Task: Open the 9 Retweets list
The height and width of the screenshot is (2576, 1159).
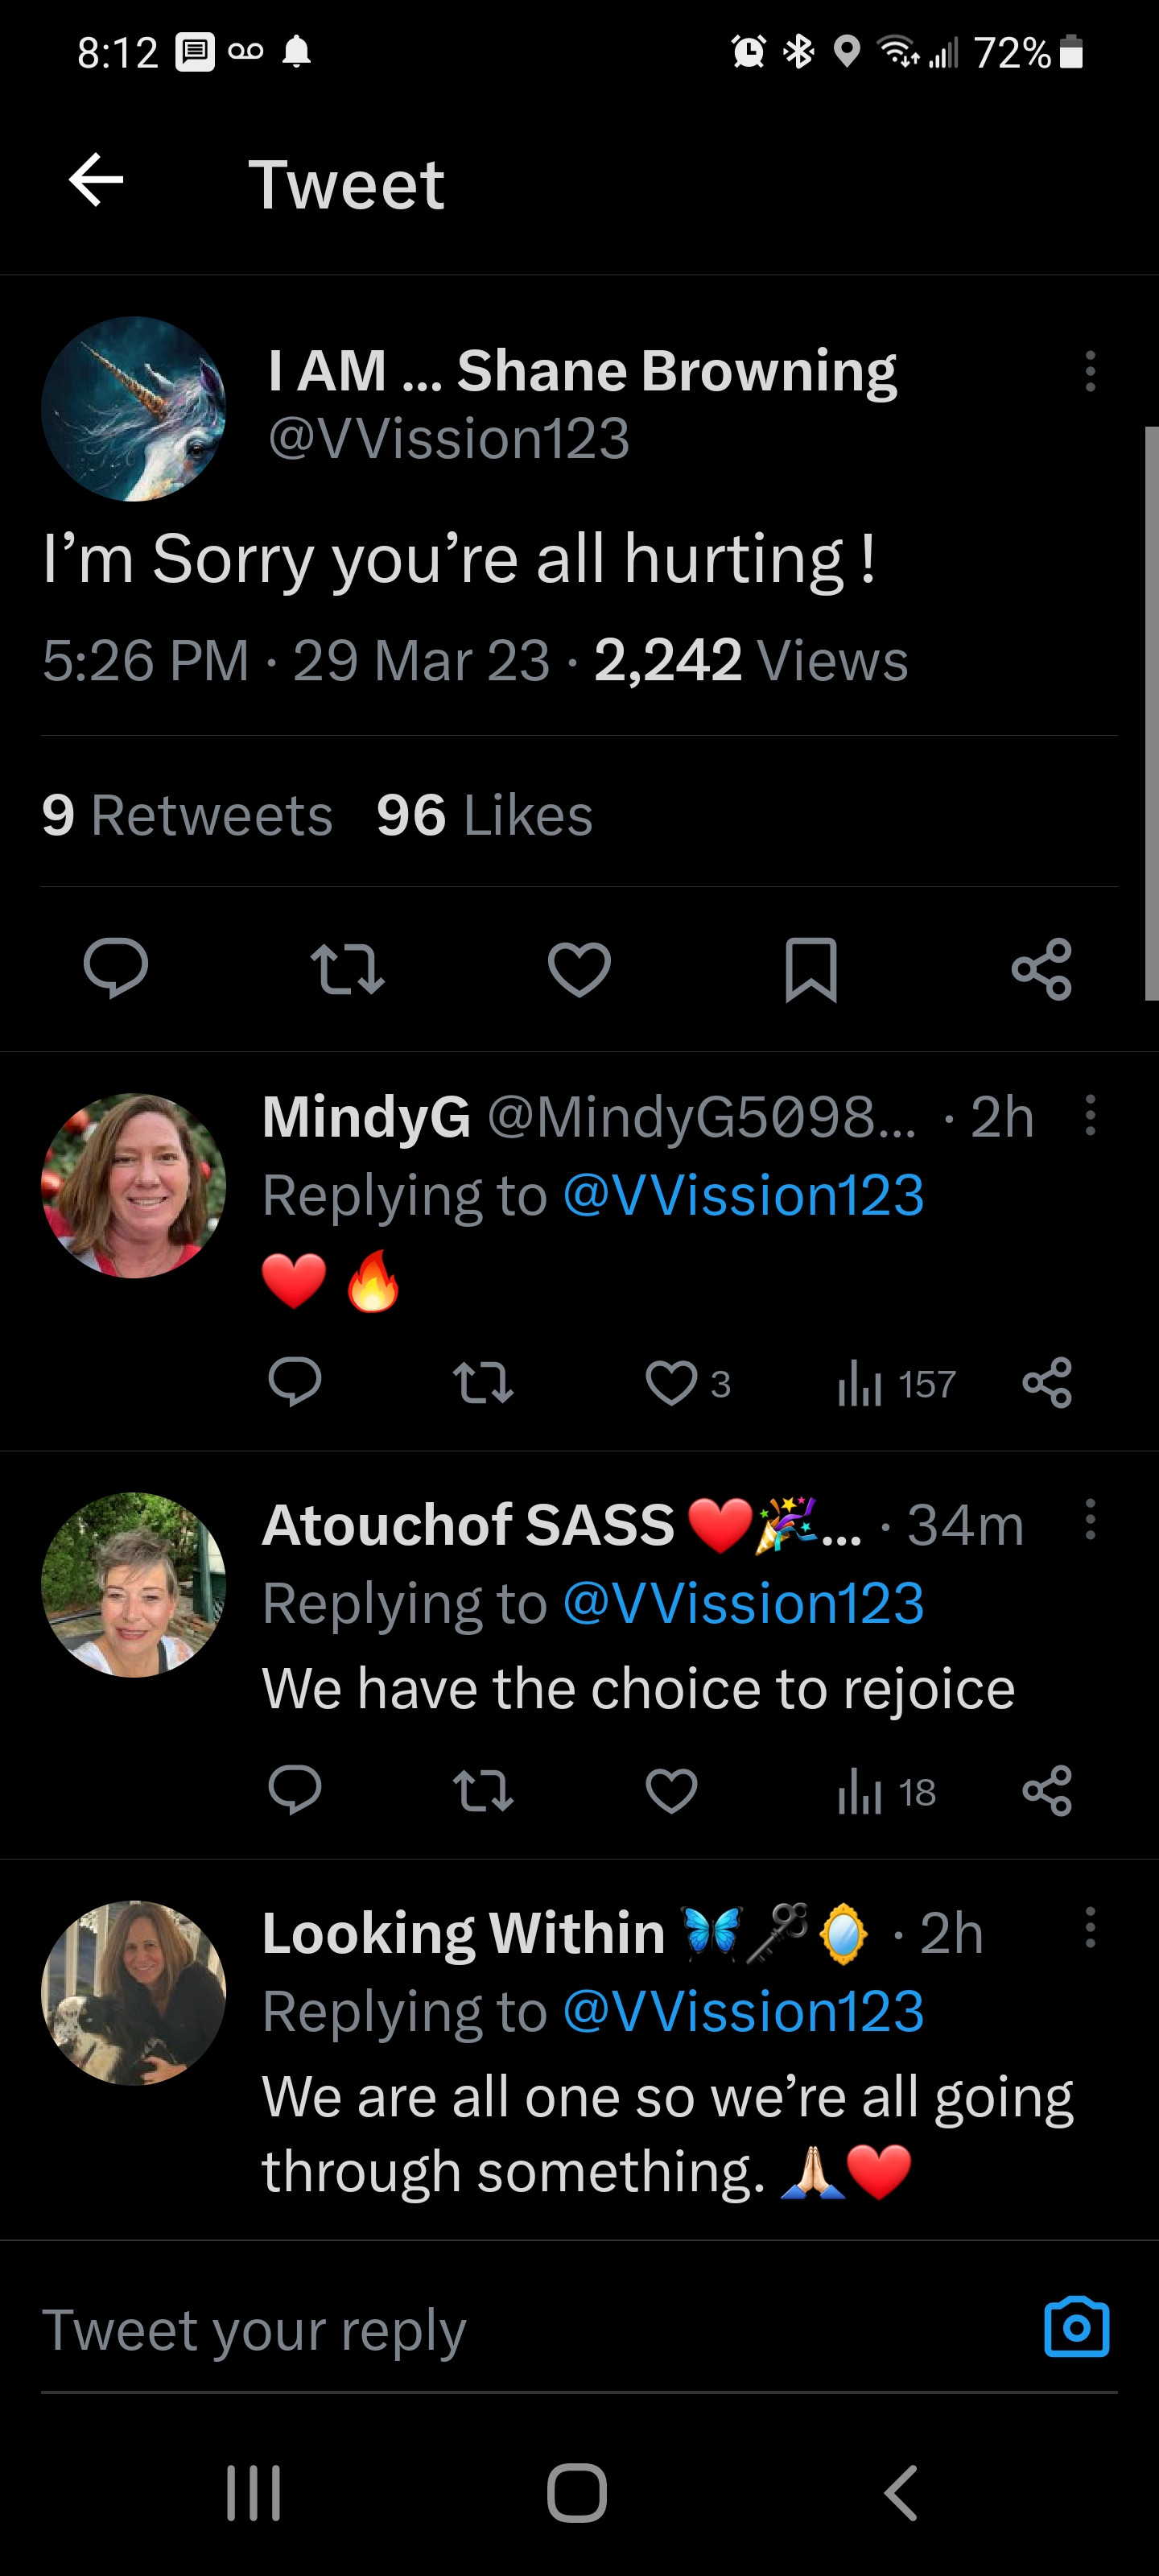Action: (x=187, y=815)
